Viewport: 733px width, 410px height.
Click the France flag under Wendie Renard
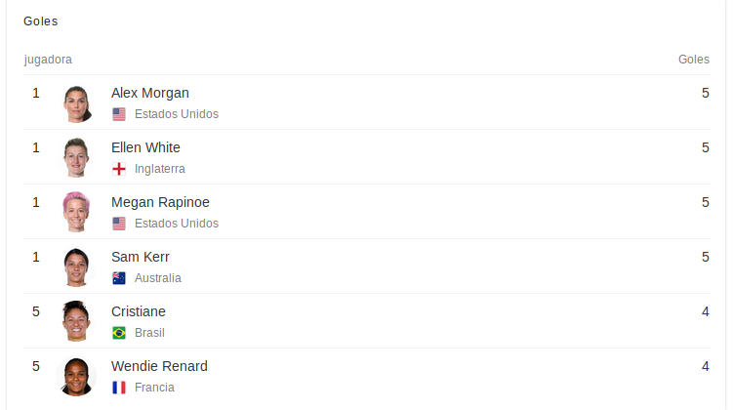pyautogui.click(x=119, y=388)
